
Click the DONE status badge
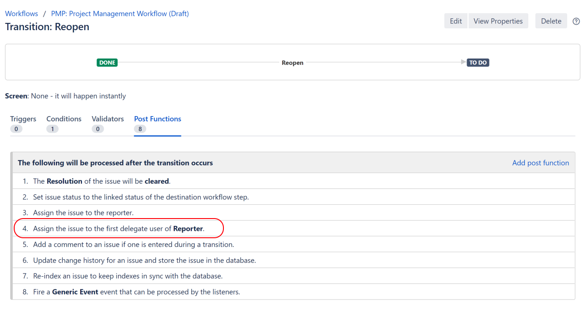[107, 63]
